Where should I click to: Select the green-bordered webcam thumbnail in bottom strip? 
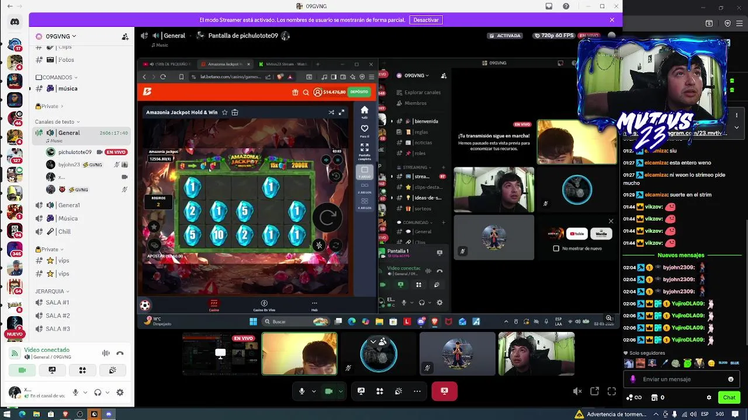pos(299,354)
